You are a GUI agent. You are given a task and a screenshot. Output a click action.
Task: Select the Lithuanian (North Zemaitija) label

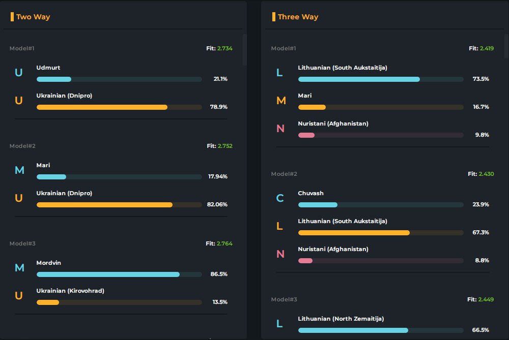[341, 319]
